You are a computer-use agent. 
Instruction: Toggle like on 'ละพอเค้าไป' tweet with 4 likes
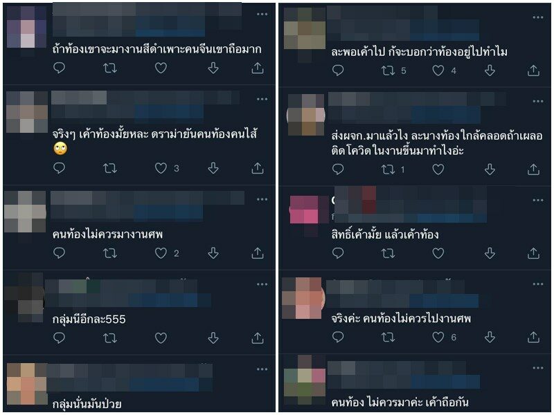(438, 71)
